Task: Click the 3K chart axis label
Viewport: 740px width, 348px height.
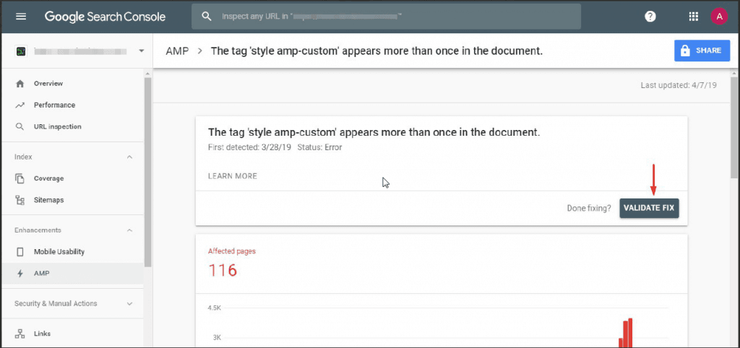Action: click(217, 338)
